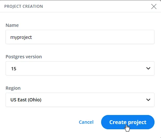This screenshot has height=138, width=161.
Task: Click the Name field label
Action: click(x=12, y=25)
